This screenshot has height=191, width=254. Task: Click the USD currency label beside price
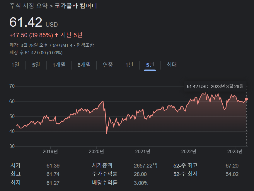pyautogui.click(x=52, y=25)
